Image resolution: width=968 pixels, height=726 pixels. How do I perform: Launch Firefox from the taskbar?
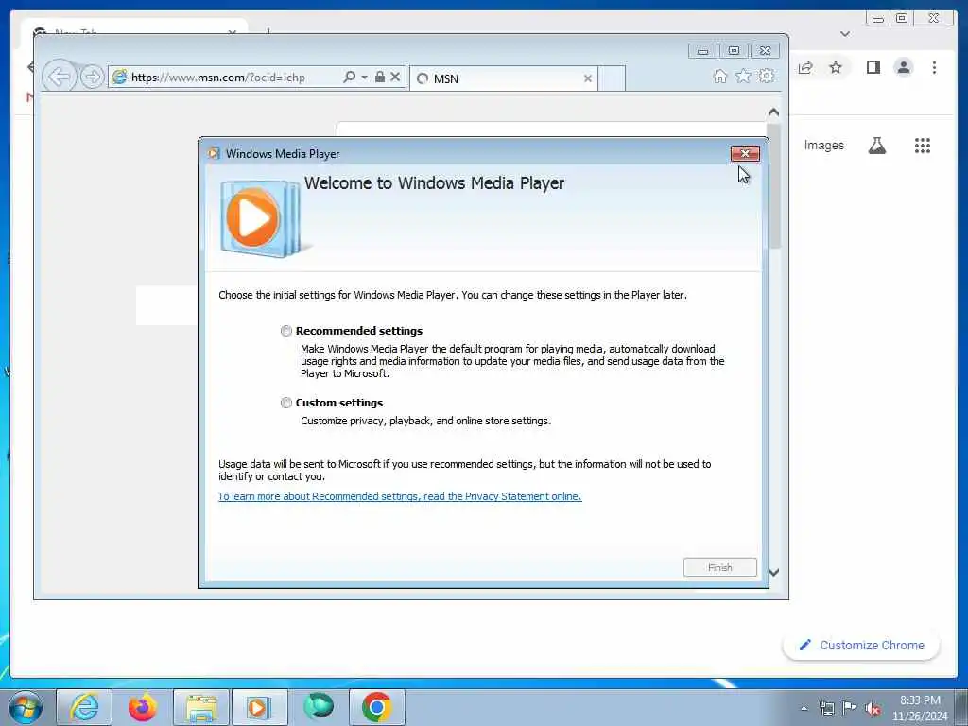click(143, 707)
